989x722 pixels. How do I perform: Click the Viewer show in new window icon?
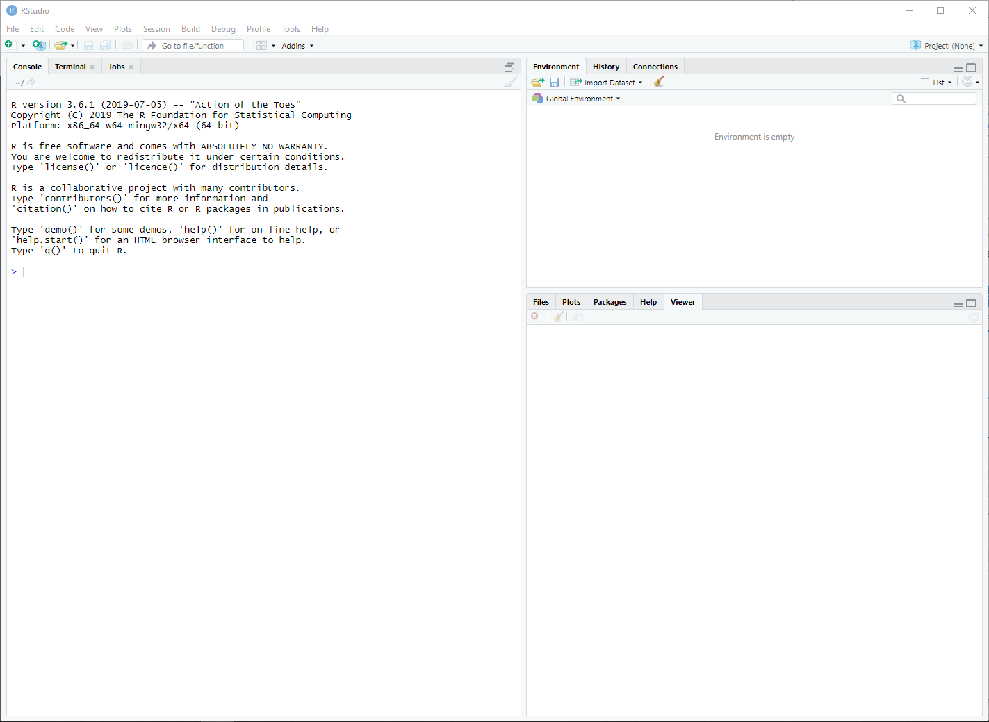[578, 317]
